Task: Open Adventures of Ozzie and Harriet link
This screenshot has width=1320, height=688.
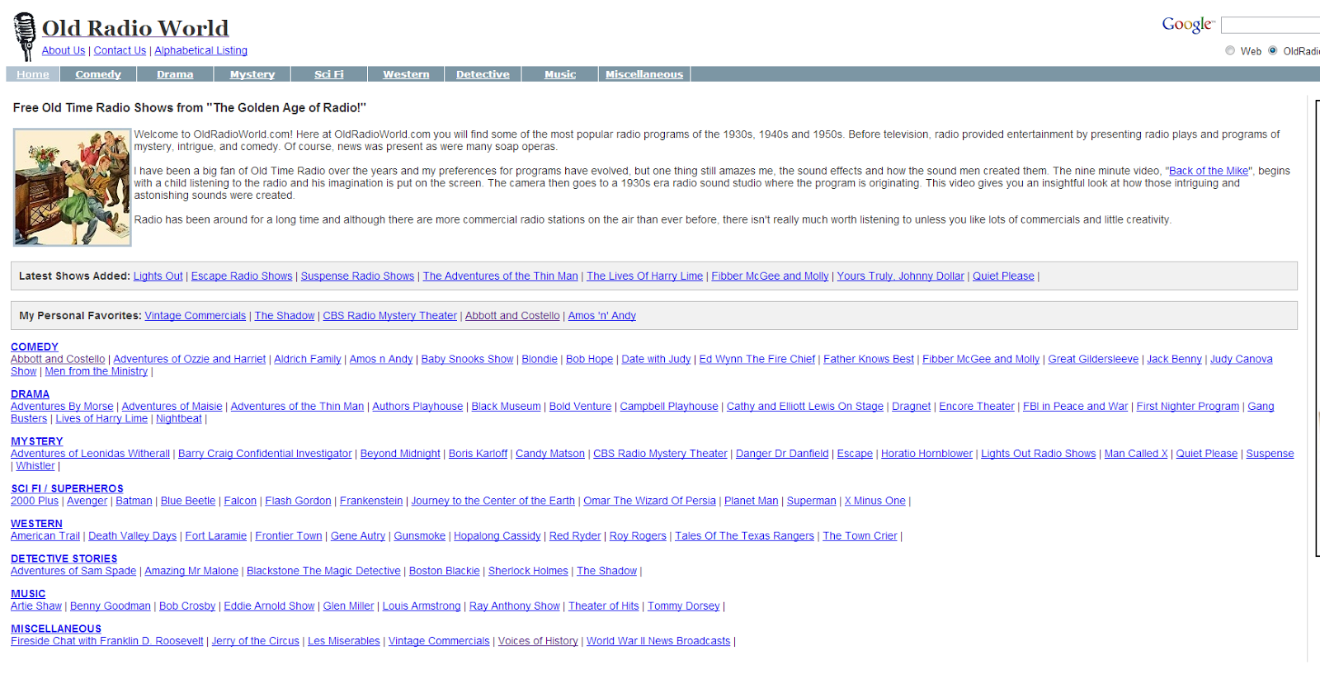Action: (x=190, y=360)
